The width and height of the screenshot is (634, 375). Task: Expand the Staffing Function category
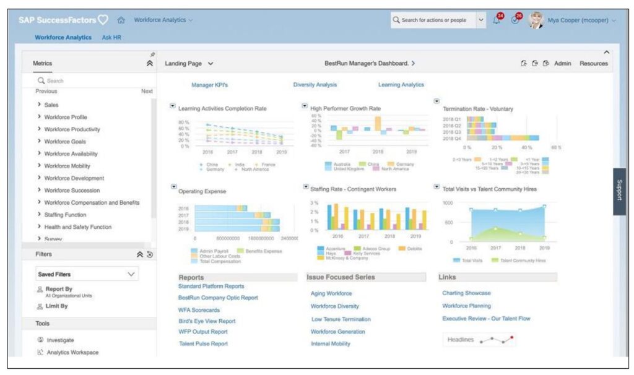tap(39, 214)
